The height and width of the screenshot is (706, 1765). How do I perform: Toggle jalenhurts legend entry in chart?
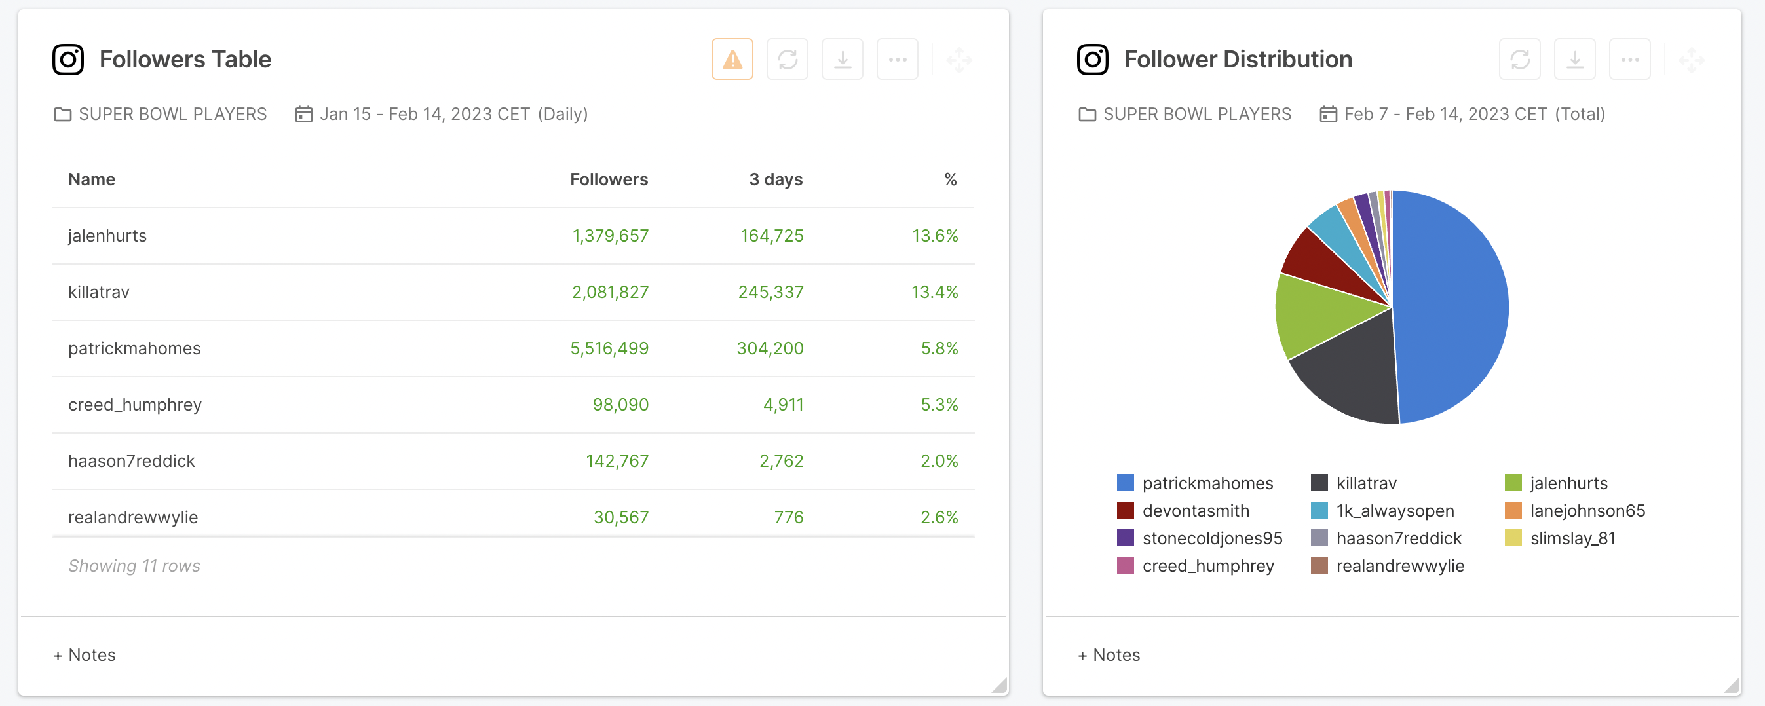(1568, 483)
